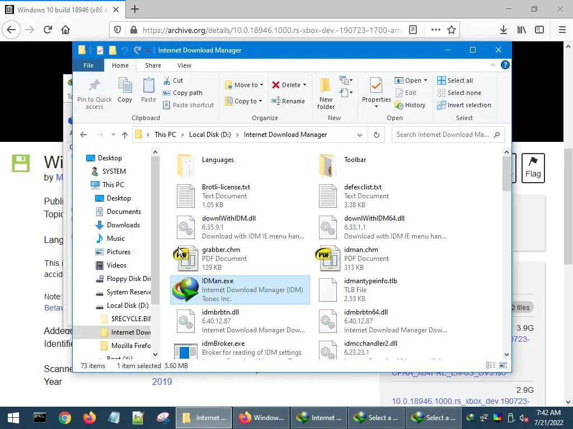The width and height of the screenshot is (573, 429).
Task: Open the Move to dropdown
Action: point(244,85)
